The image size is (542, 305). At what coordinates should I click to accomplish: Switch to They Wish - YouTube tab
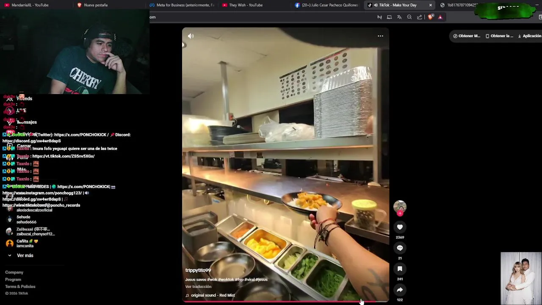pos(254,5)
